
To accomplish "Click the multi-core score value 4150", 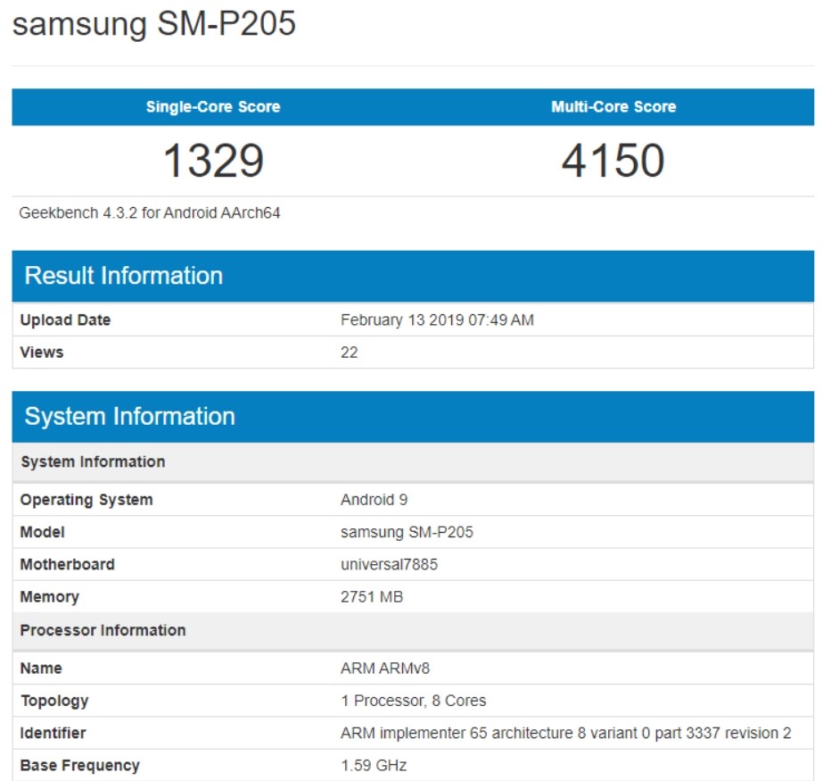I will (x=613, y=161).
